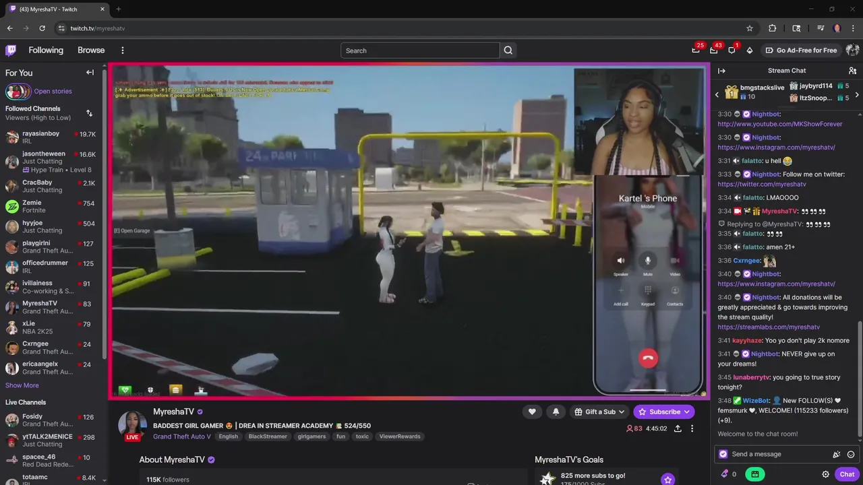Click the BlackStreamer tag
The height and width of the screenshot is (485, 863).
268,437
